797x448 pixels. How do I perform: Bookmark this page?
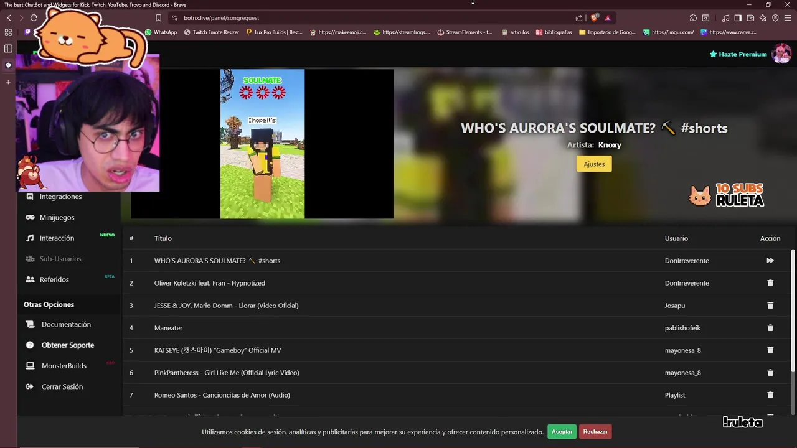(x=158, y=18)
